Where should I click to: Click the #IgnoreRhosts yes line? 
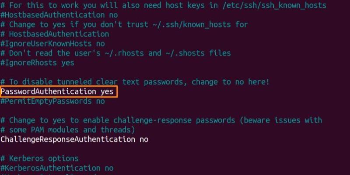pos(37,63)
